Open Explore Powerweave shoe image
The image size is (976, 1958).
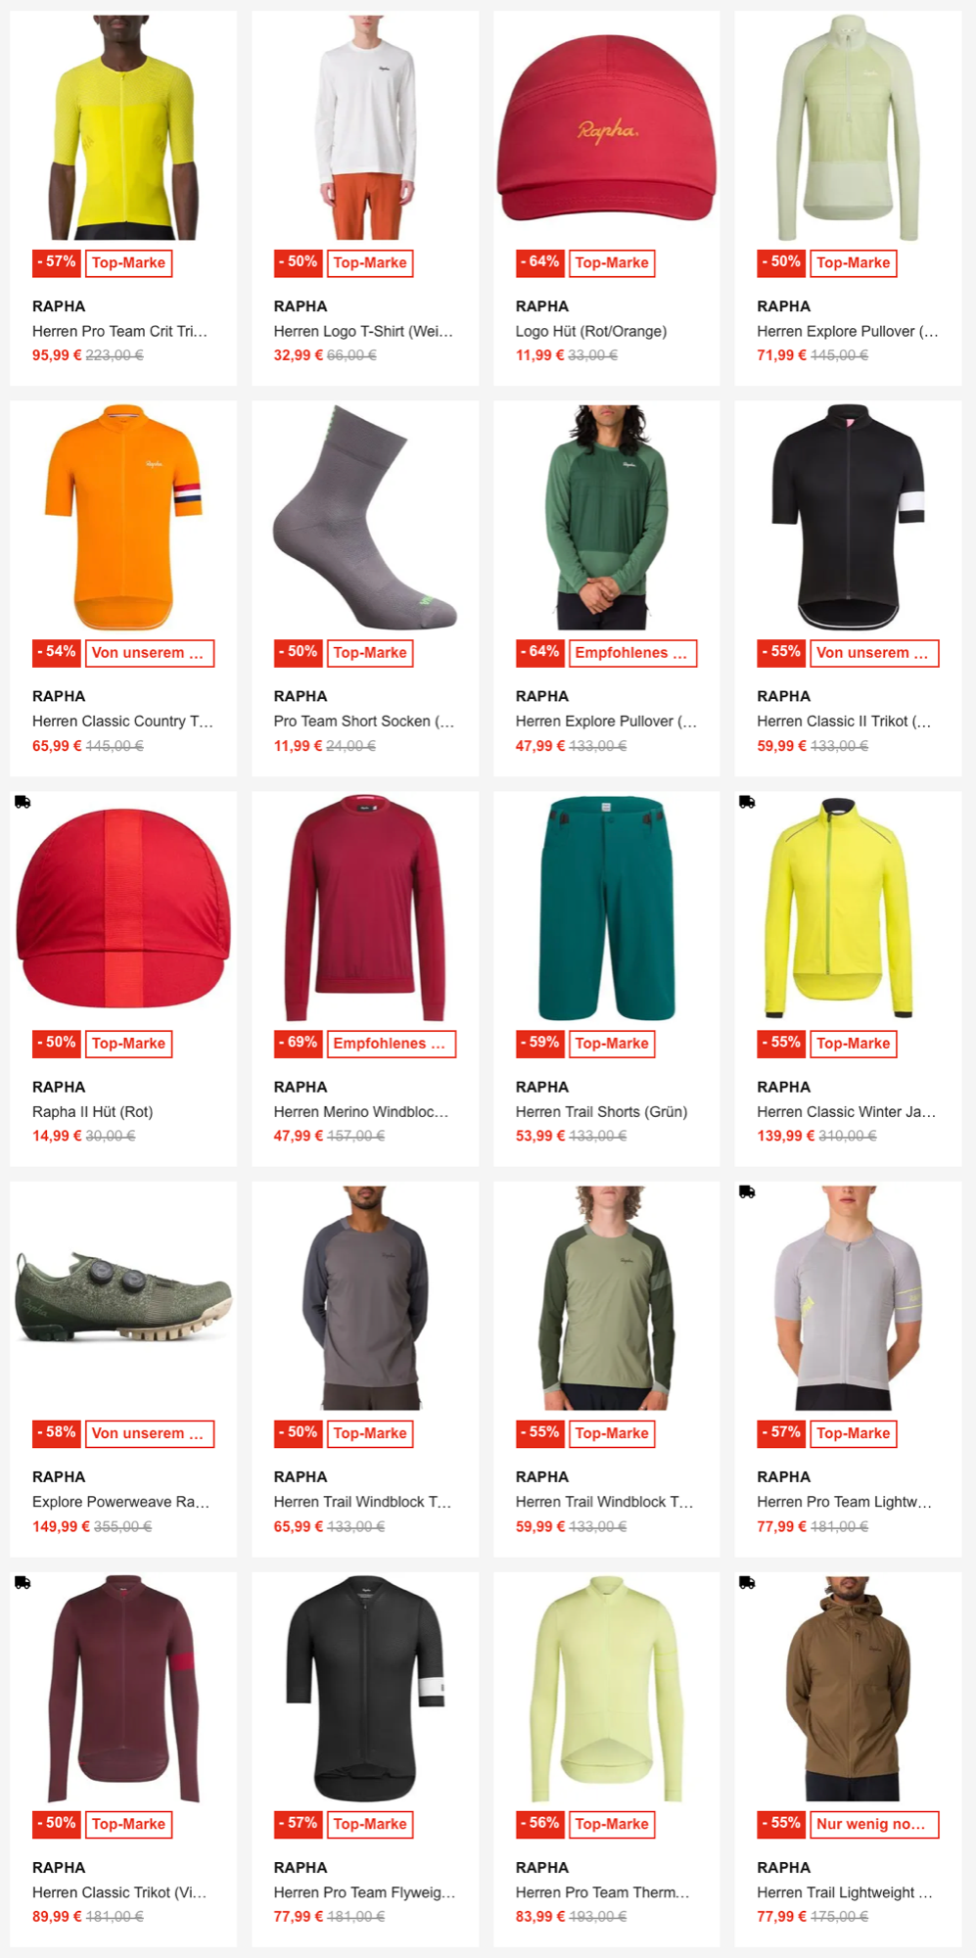point(123,1297)
